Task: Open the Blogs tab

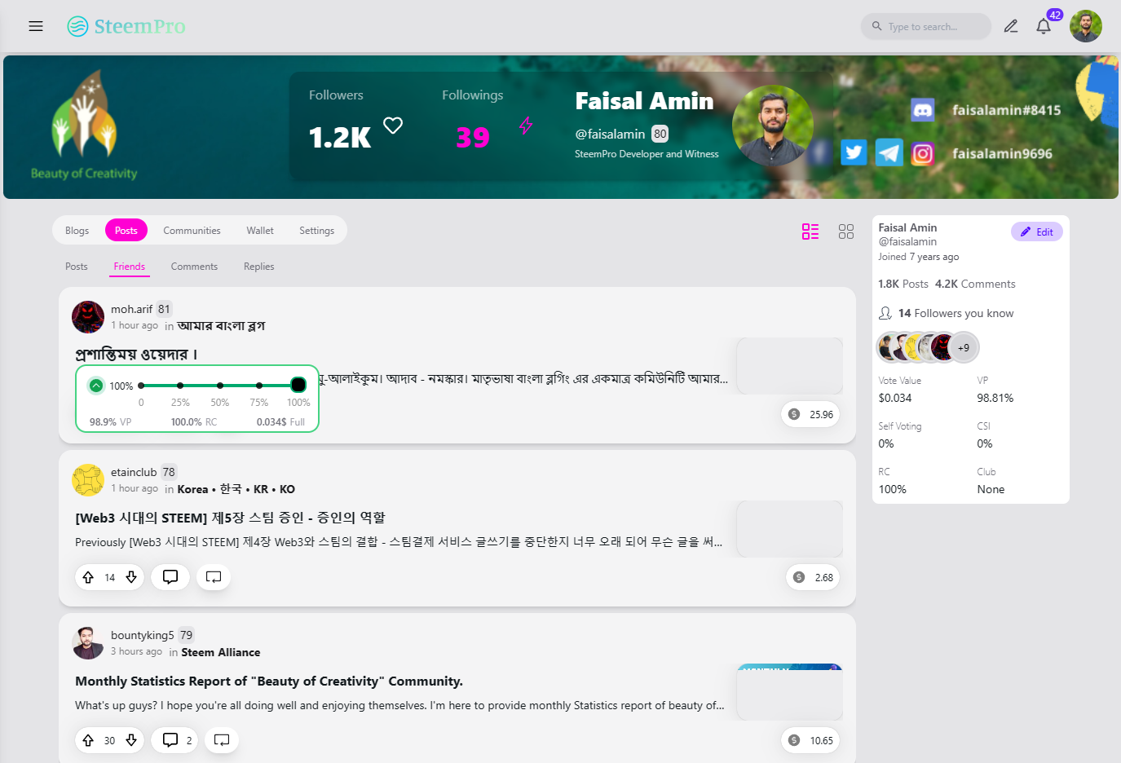Action: (77, 231)
